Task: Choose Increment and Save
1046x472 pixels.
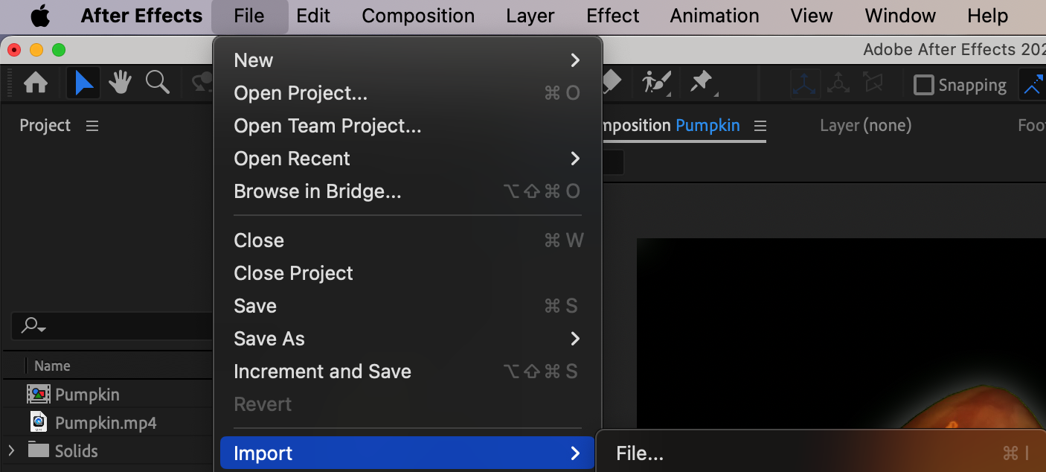Action: [322, 371]
